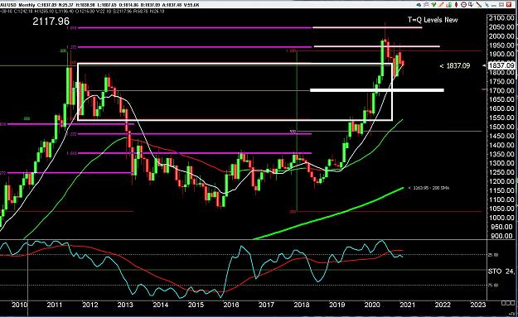This screenshot has height=317, width=518.
Task: Select the orange pencil drawing tool
Action: tap(442, 5)
